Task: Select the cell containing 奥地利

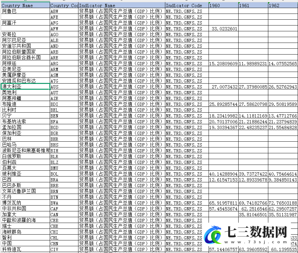Action: point(25,93)
